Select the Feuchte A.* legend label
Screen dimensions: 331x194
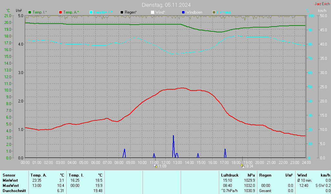tap(103, 12)
